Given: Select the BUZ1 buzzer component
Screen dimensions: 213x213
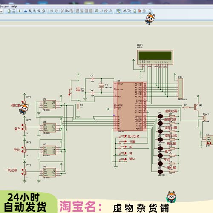Looking at the screenshot, I should coord(204,118).
